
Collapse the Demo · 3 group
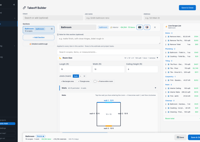point(169,33)
